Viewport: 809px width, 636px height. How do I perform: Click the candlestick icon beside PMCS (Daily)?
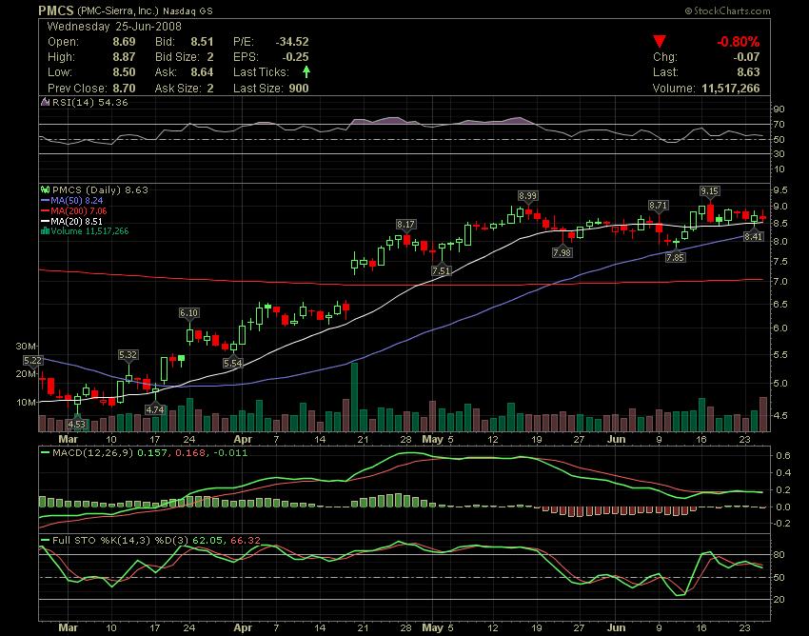pyautogui.click(x=45, y=190)
